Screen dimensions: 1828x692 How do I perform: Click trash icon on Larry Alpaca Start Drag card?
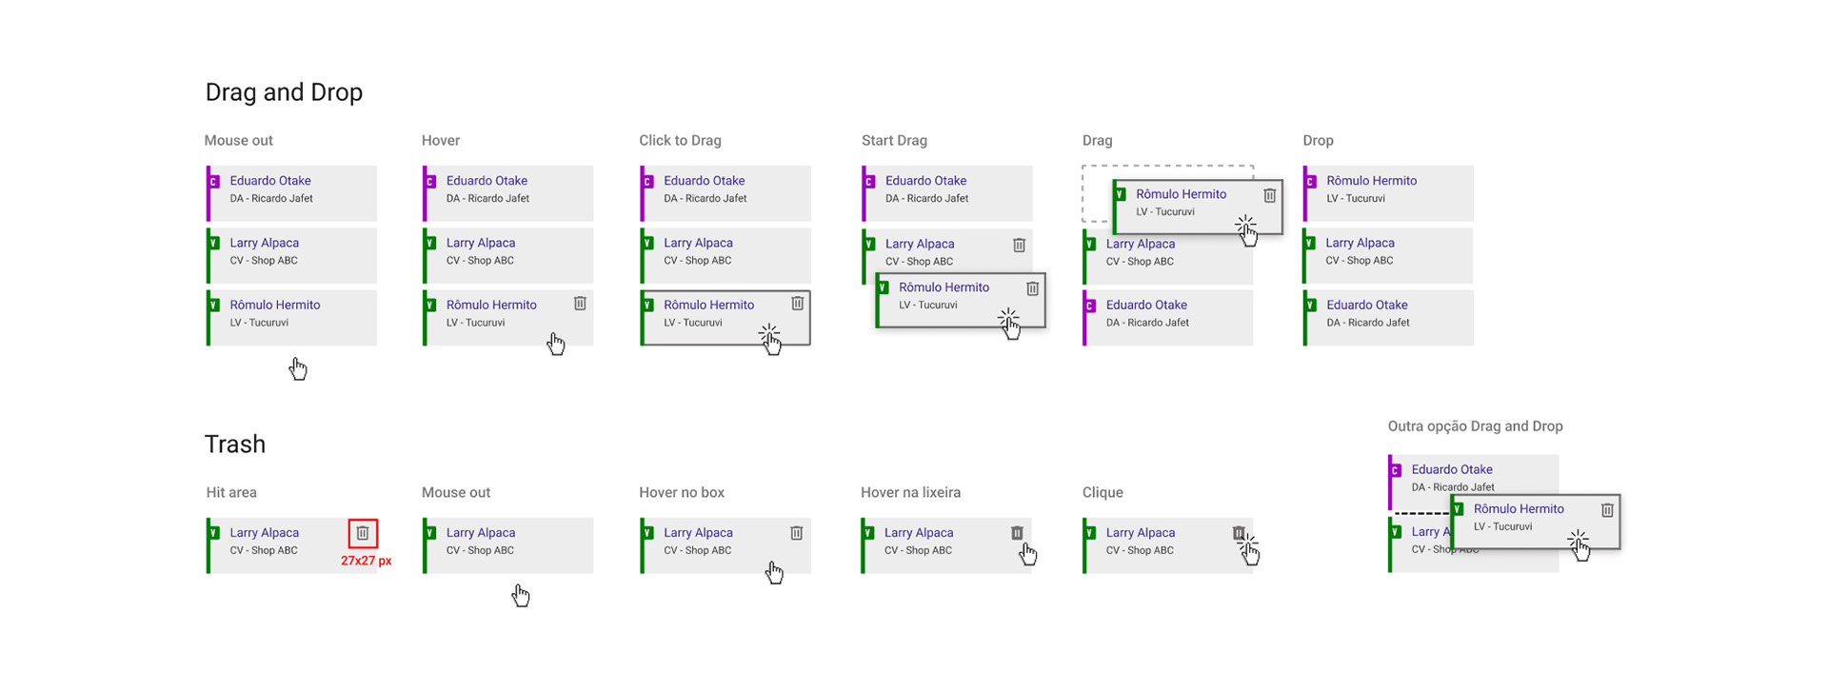click(x=1019, y=246)
